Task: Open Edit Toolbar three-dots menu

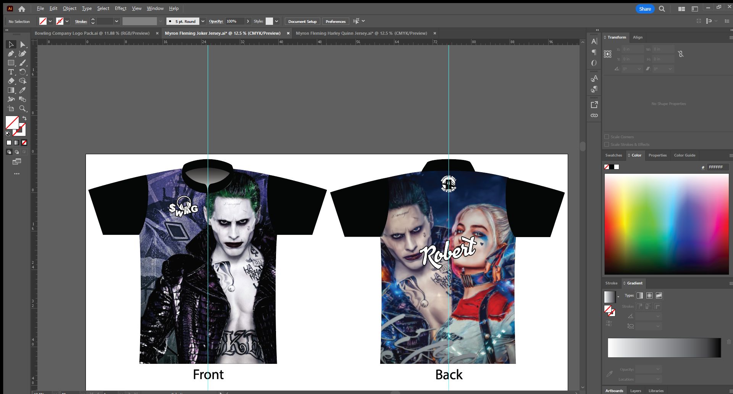Action: pyautogui.click(x=17, y=174)
